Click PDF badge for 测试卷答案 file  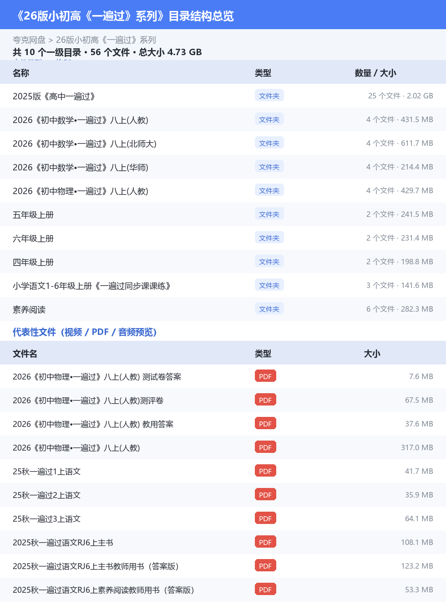pos(265,376)
